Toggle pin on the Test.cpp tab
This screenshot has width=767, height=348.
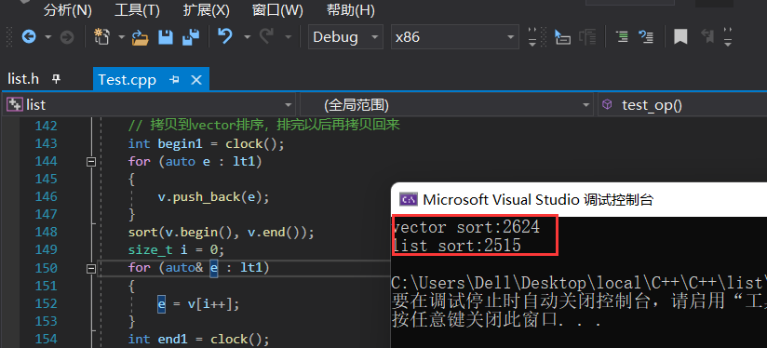174,80
